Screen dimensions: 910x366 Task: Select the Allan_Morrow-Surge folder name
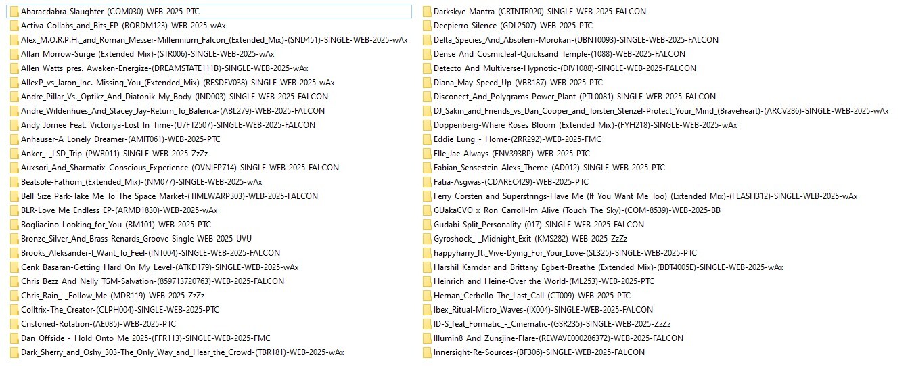coord(147,54)
